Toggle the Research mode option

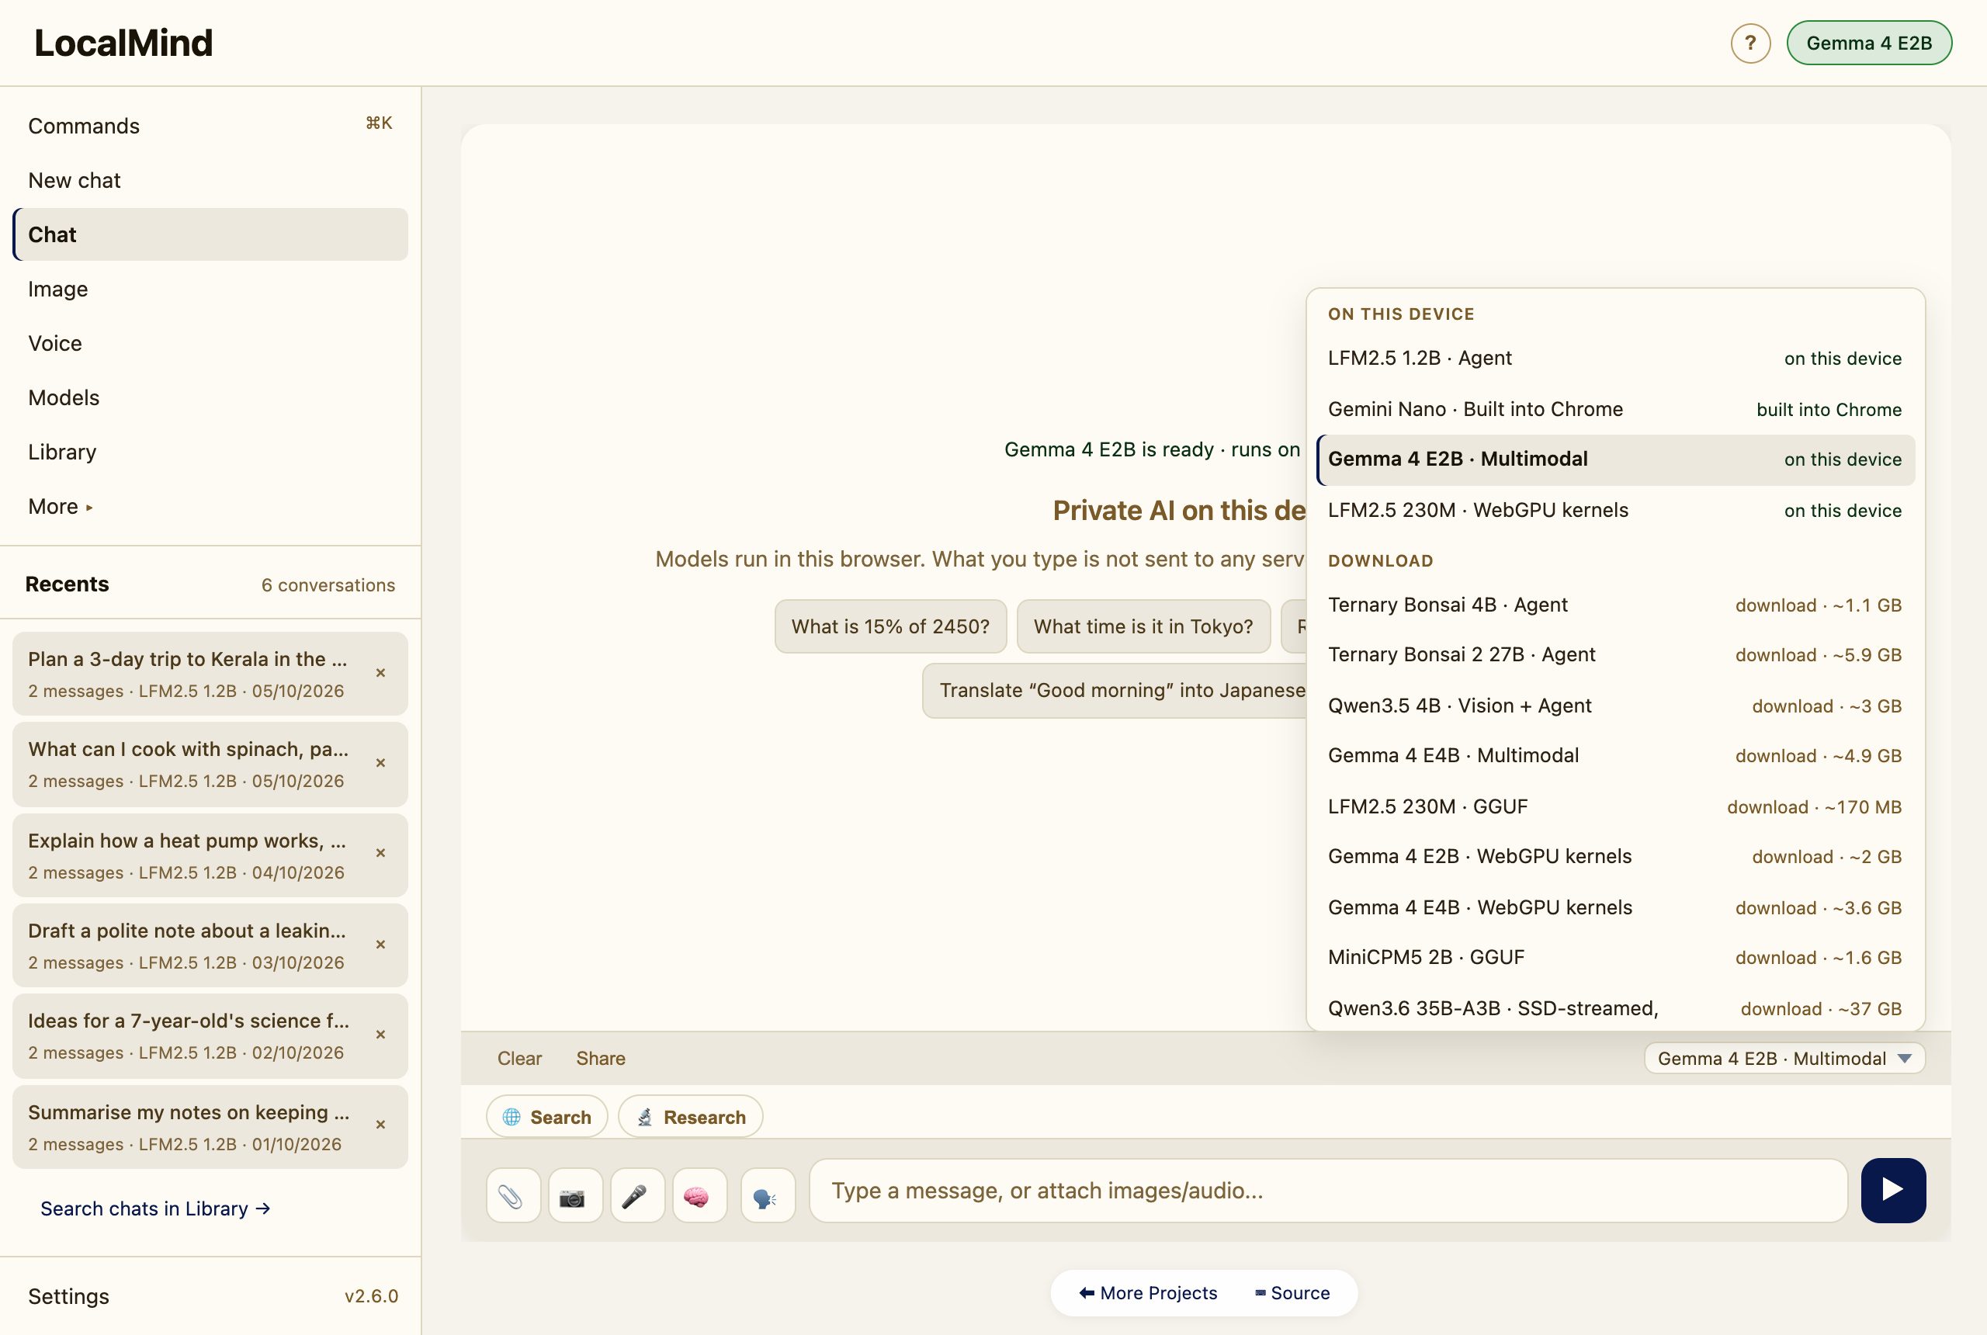click(x=691, y=1116)
